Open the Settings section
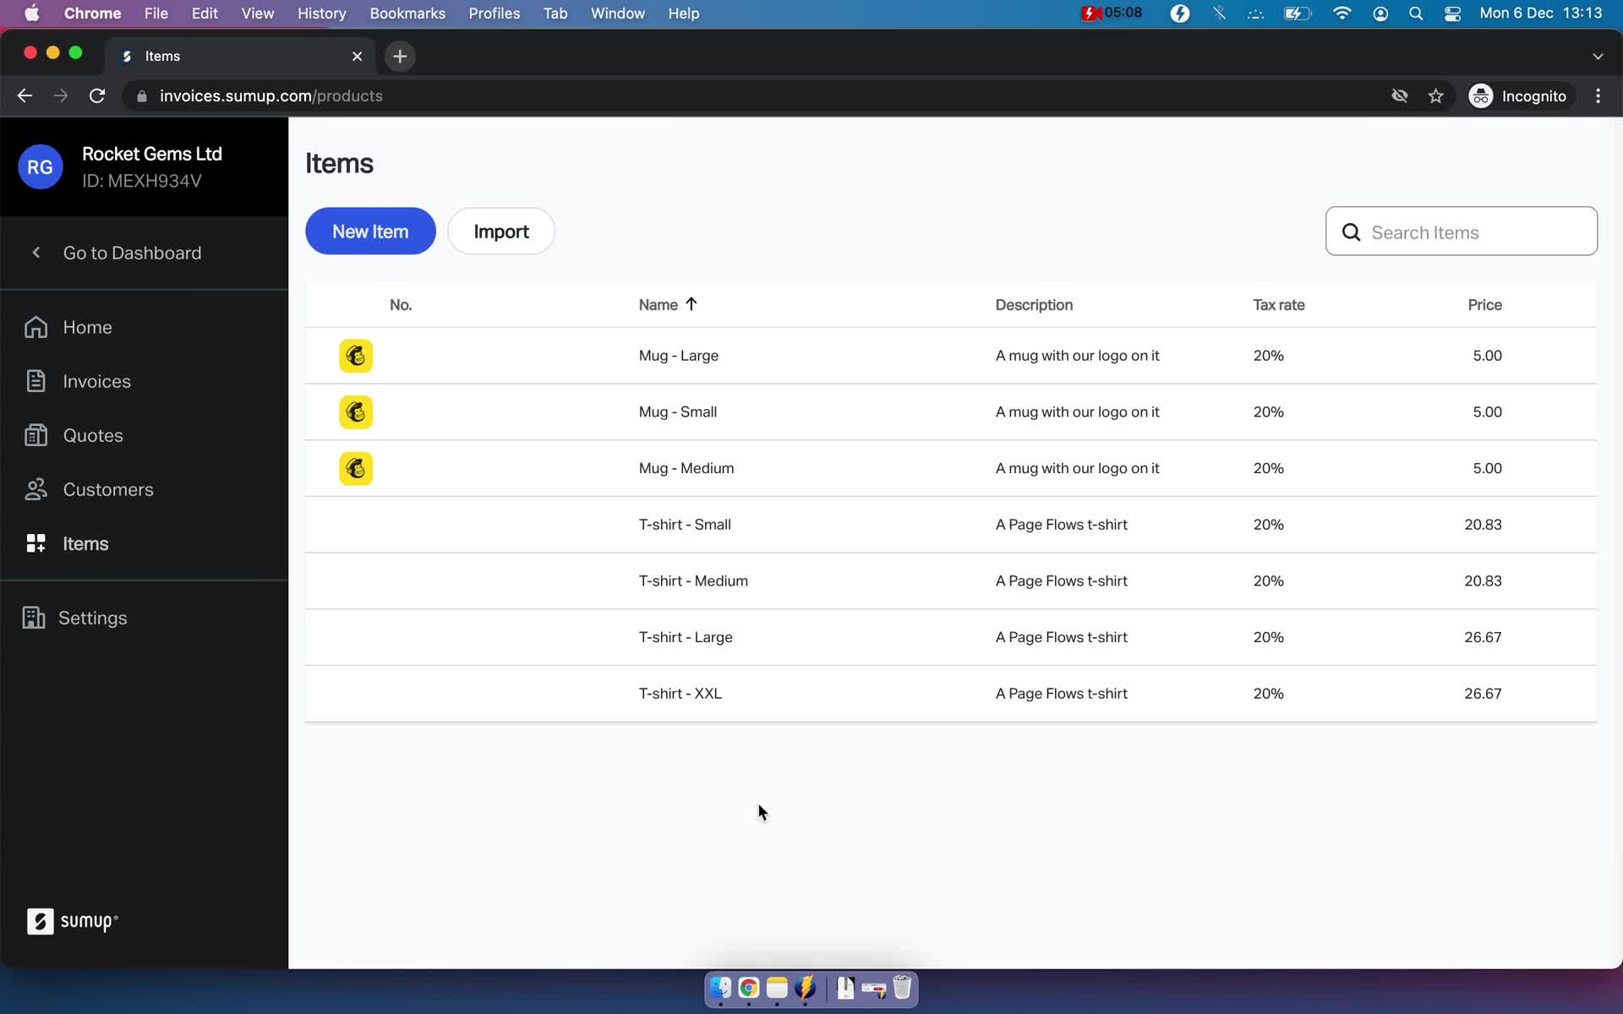The width and height of the screenshot is (1623, 1014). (x=94, y=618)
